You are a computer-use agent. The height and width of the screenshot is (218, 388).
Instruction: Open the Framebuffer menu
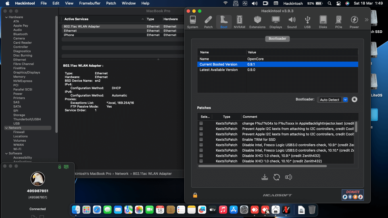(90, 3)
